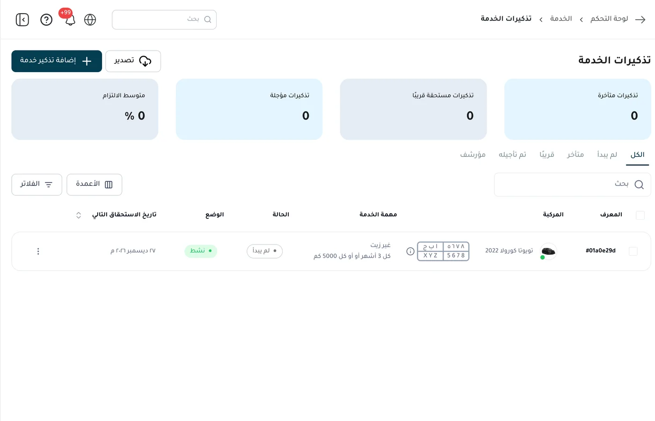The height and width of the screenshot is (421, 655).
Task: Click the تذكيرات مؤجلة stat card
Action: point(249,109)
